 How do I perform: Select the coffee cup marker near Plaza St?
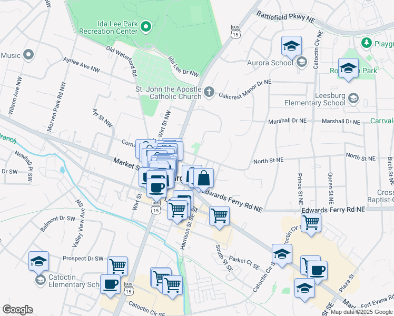point(318,271)
